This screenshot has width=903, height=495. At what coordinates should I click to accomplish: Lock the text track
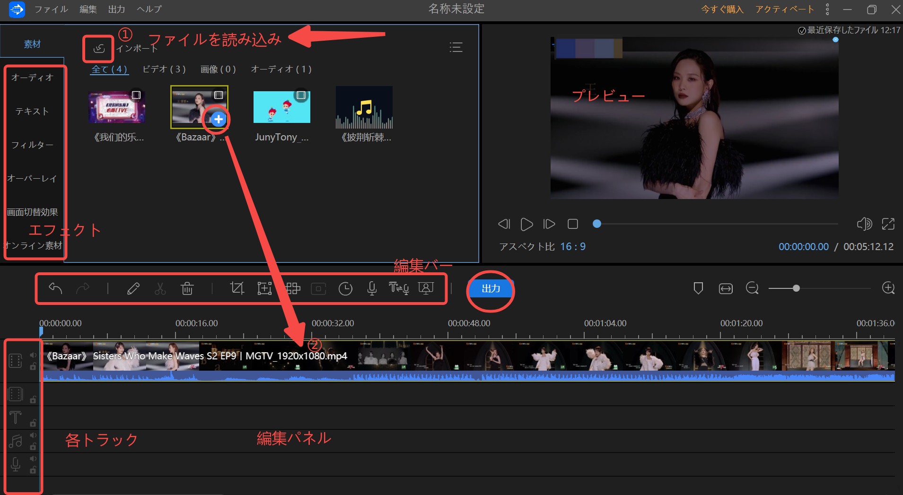click(x=33, y=423)
